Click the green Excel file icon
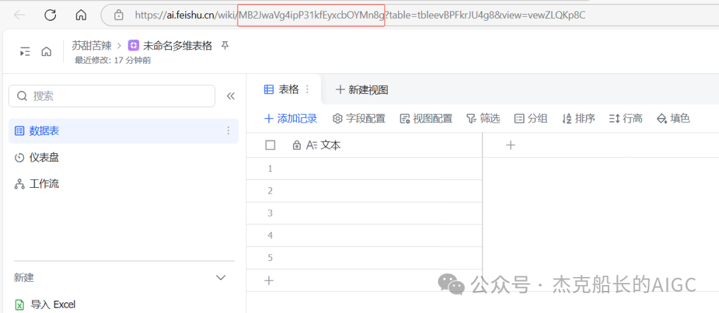 pos(20,305)
